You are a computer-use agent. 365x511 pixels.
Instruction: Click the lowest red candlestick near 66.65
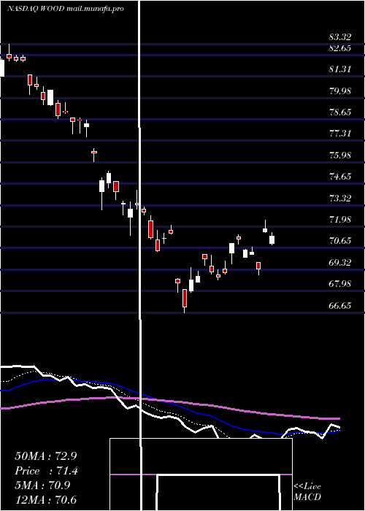coord(185,301)
